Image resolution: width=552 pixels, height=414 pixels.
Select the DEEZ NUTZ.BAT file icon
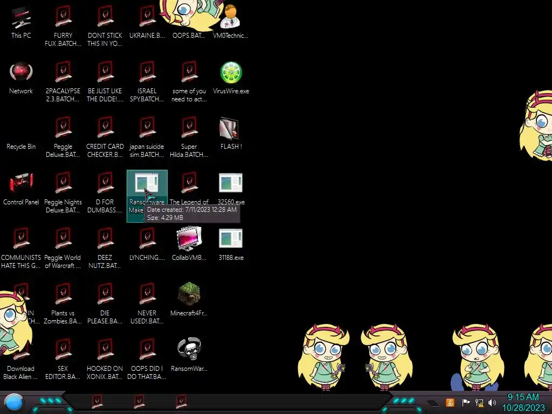pyautogui.click(x=105, y=239)
